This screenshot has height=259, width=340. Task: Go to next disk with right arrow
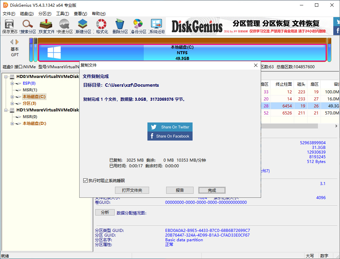[x=17, y=42]
